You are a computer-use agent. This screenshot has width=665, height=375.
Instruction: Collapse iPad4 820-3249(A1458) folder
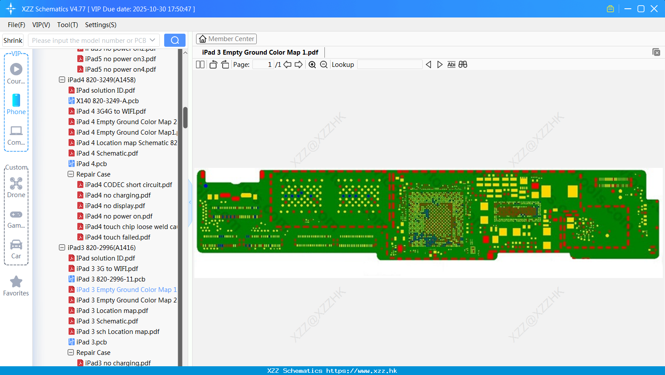(x=62, y=80)
